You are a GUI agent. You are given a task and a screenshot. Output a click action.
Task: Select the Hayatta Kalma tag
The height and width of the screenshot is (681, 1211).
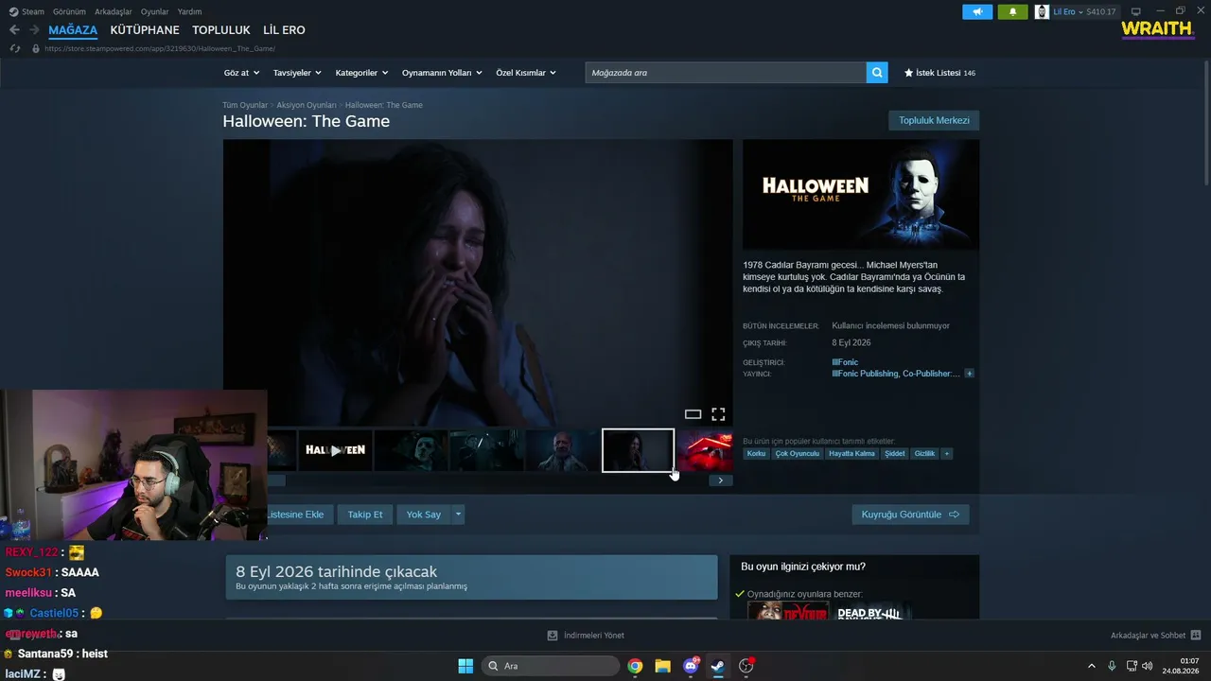pos(852,454)
